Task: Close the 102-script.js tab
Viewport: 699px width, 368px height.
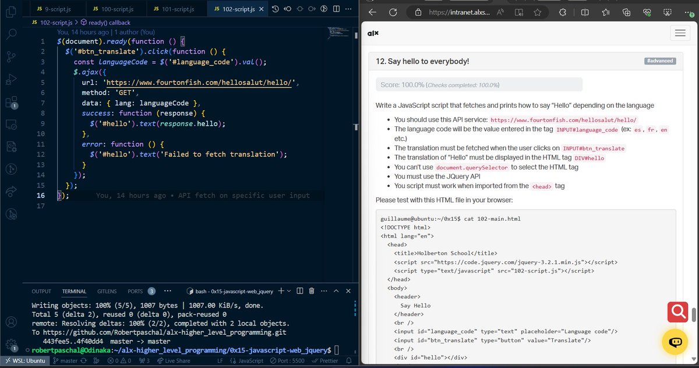Action: tap(260, 9)
